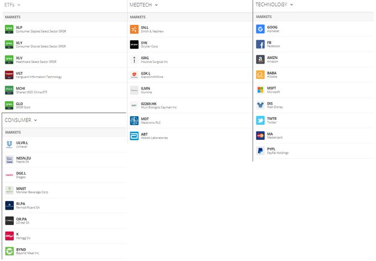The height and width of the screenshot is (261, 376).
Task: Click the L'Oreal OR.PA logo icon
Action: (9, 221)
